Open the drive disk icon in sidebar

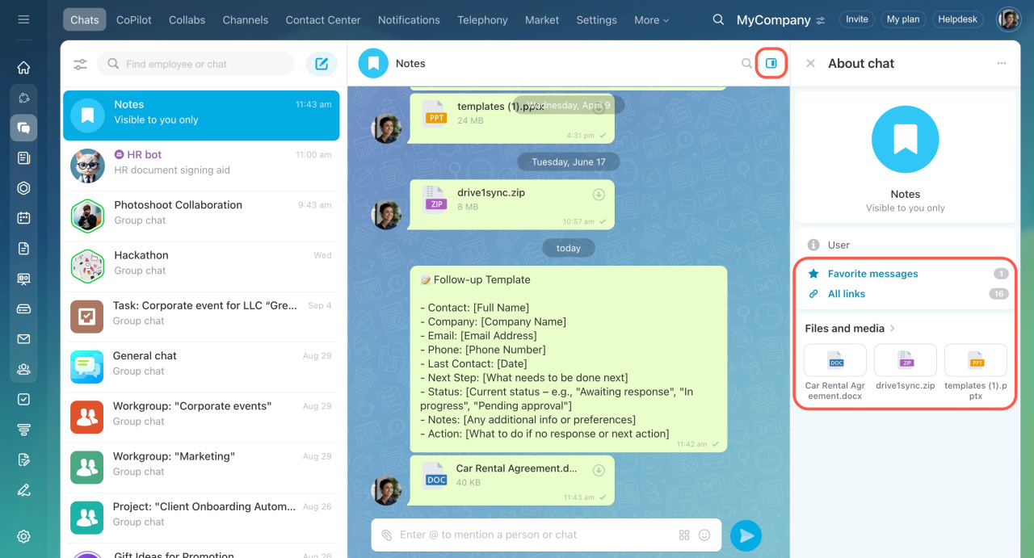click(x=23, y=308)
